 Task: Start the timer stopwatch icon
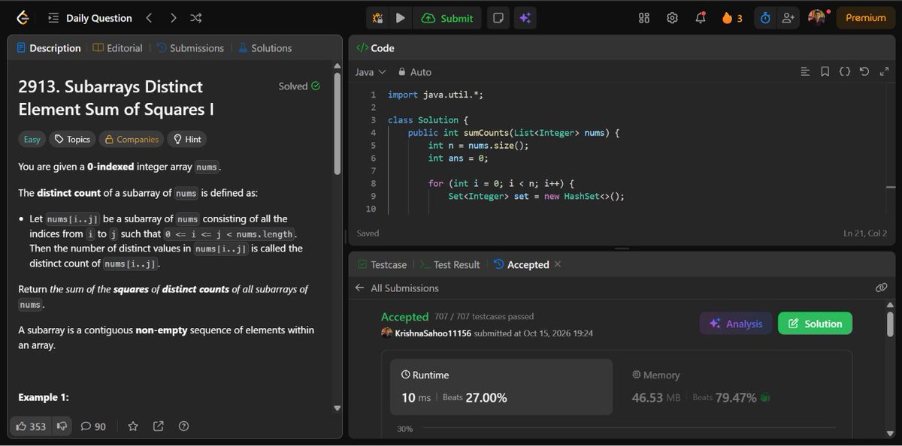point(765,18)
